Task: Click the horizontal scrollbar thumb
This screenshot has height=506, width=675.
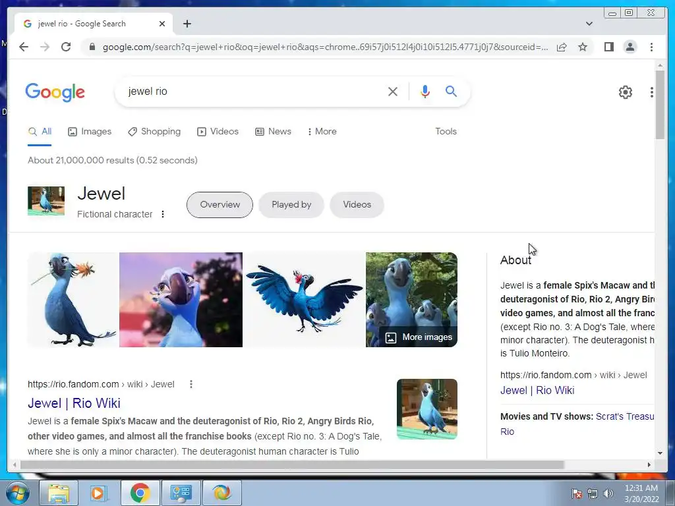Action: coord(292,464)
